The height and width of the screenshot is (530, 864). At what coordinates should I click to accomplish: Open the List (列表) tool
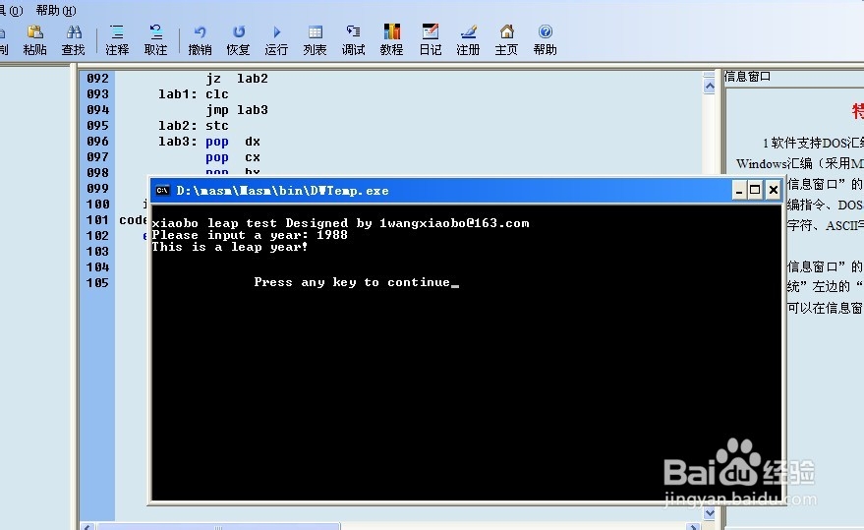click(315, 40)
